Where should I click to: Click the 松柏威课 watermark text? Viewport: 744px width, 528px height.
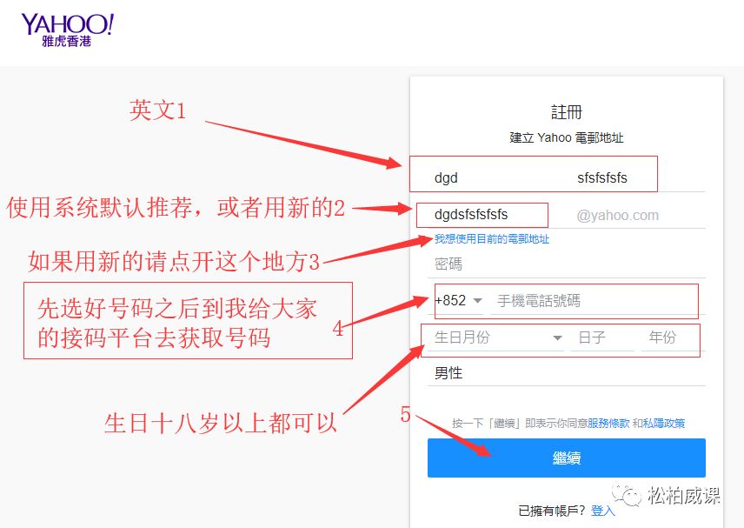coord(683,497)
